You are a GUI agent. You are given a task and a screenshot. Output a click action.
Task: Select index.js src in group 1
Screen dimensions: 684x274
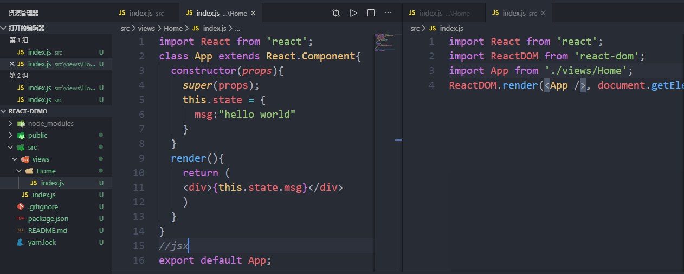click(x=56, y=52)
